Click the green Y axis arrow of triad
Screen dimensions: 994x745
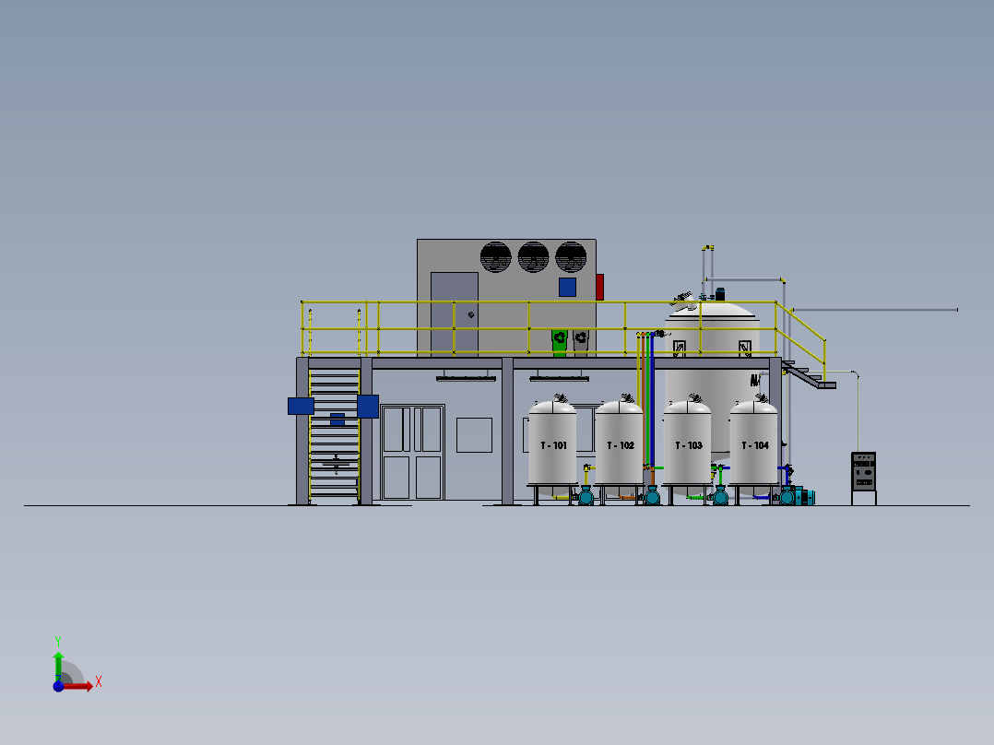point(58,666)
